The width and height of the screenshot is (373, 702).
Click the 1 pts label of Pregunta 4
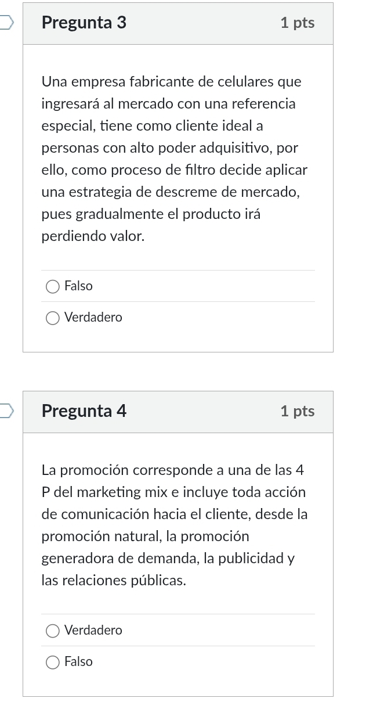pyautogui.click(x=298, y=411)
